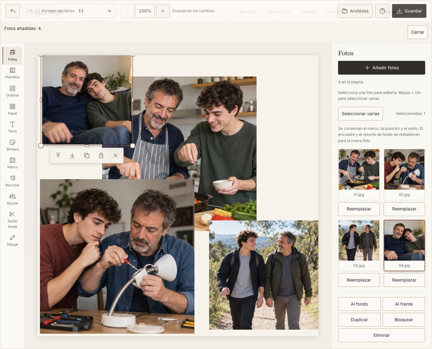This screenshot has width=432, height=349.
Task: Select the 04.jpg thumbnail
Action: pyautogui.click(x=404, y=245)
